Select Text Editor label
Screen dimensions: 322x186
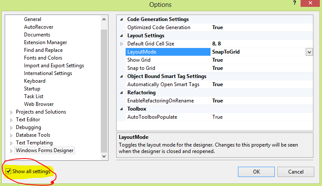click(x=28, y=120)
